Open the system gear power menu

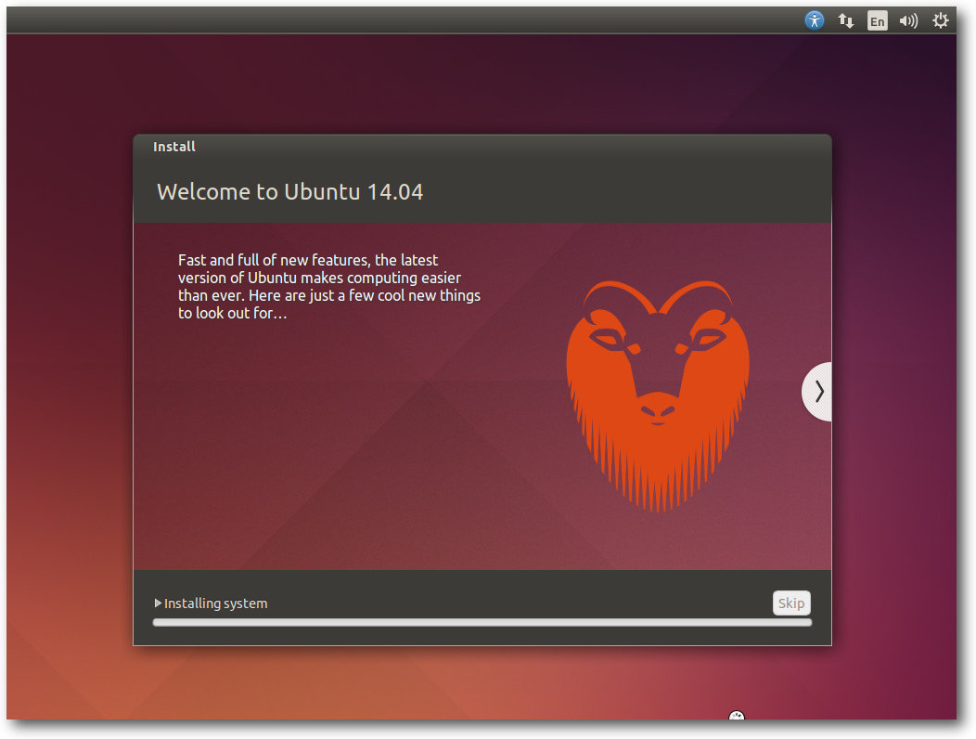[940, 20]
